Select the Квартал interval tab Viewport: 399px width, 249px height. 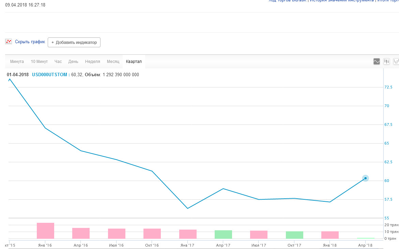pyautogui.click(x=134, y=62)
